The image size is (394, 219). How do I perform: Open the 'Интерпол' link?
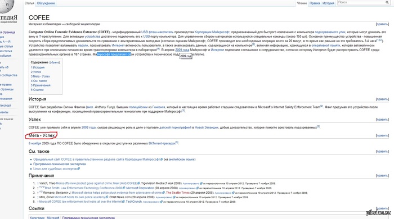coord(217,50)
